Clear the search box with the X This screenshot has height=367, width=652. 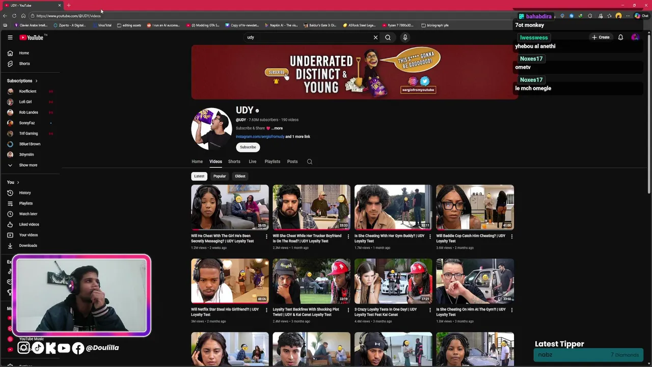(375, 37)
